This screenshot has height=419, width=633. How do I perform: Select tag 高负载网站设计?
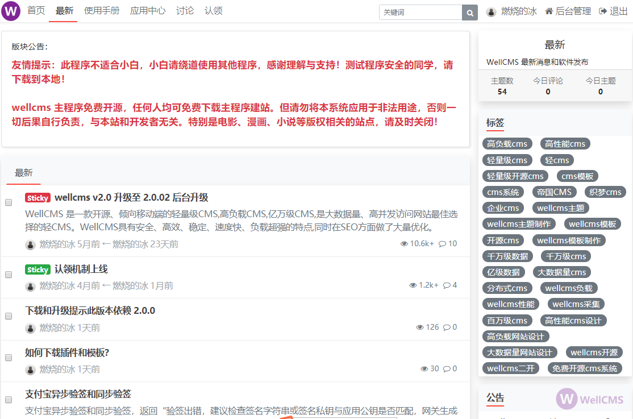point(515,337)
